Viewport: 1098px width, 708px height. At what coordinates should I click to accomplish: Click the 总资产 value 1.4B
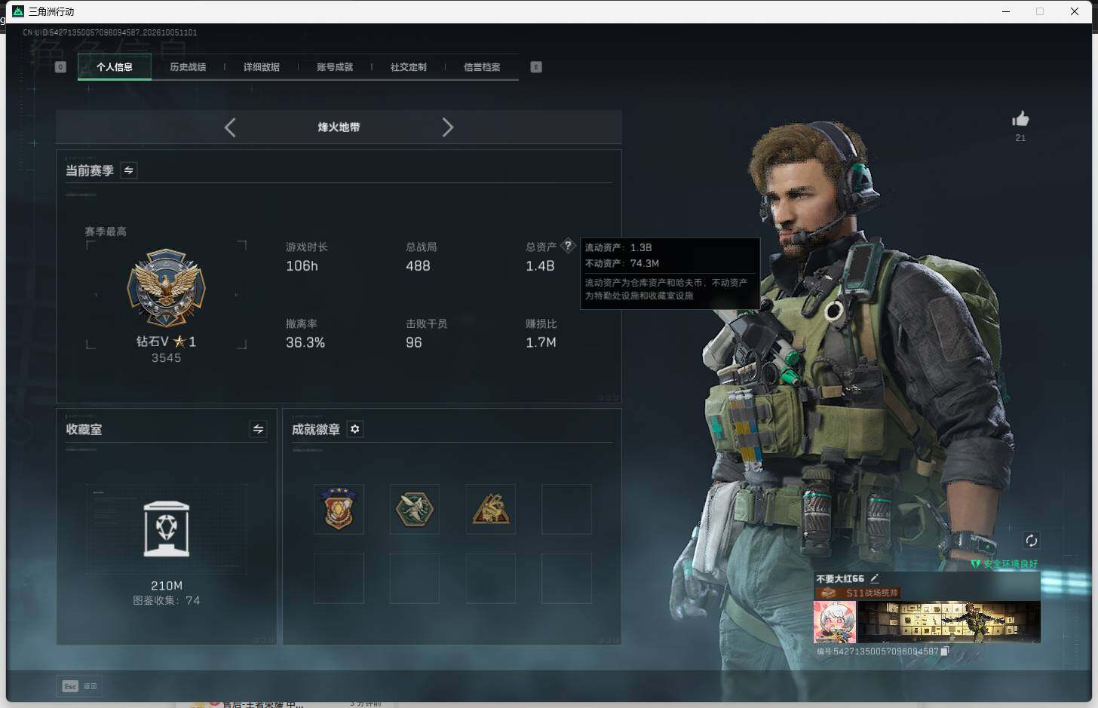540,266
